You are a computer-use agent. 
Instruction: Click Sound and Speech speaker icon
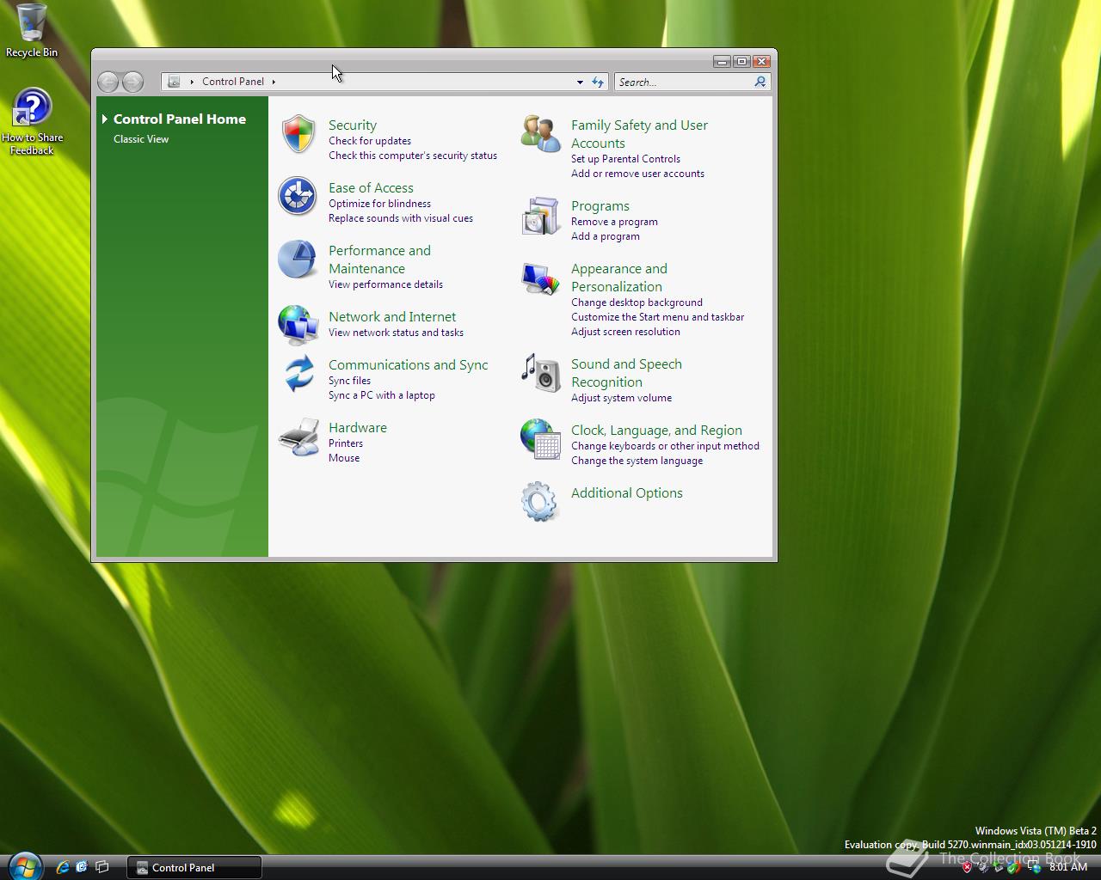541,373
